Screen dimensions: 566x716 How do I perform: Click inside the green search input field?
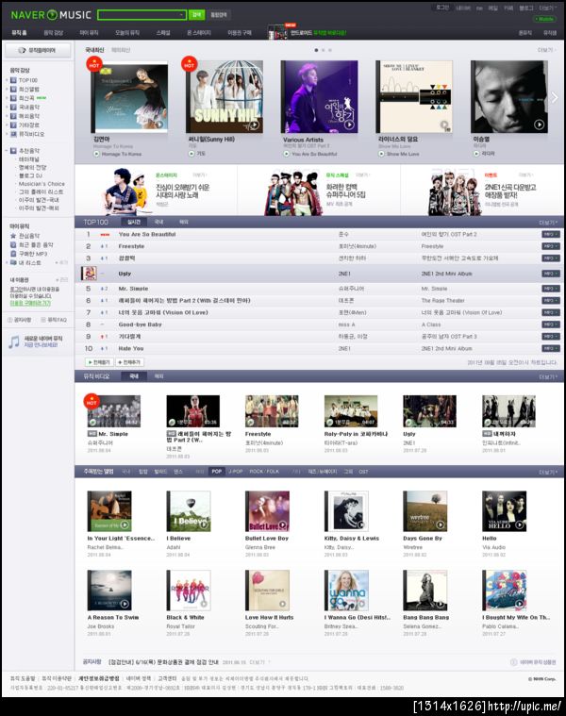(x=138, y=15)
